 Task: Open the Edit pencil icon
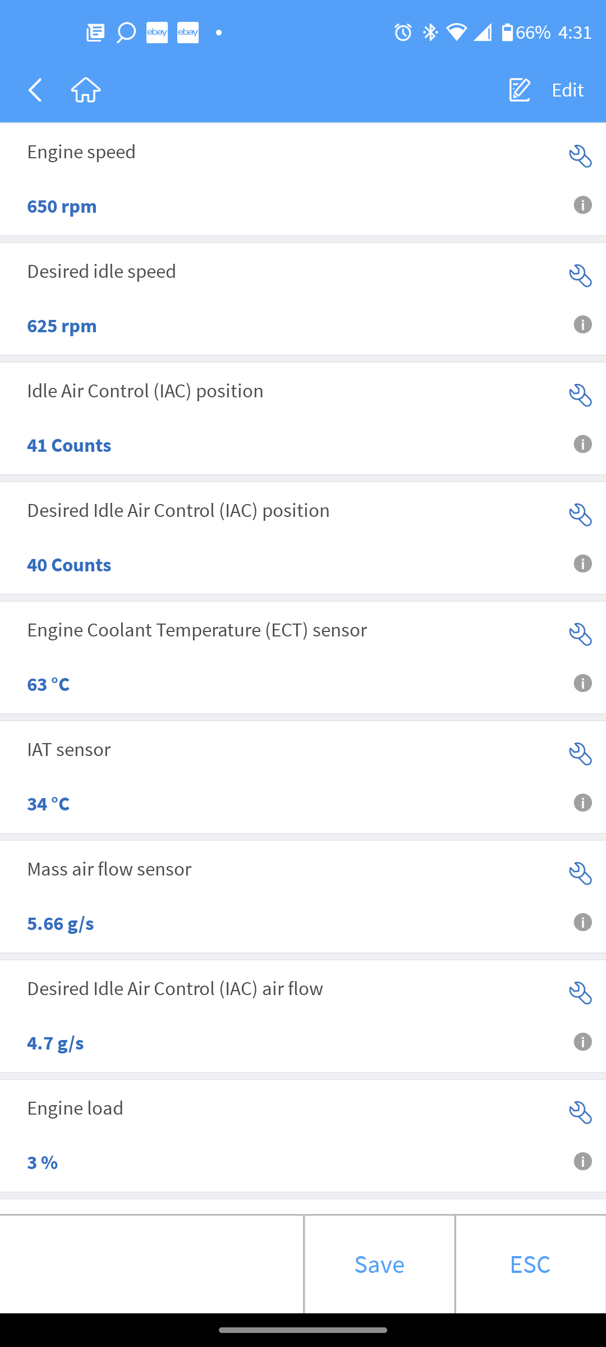(x=520, y=90)
